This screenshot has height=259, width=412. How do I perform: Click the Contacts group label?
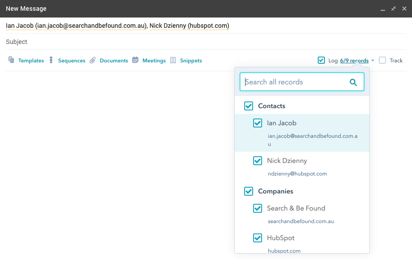pyautogui.click(x=272, y=106)
